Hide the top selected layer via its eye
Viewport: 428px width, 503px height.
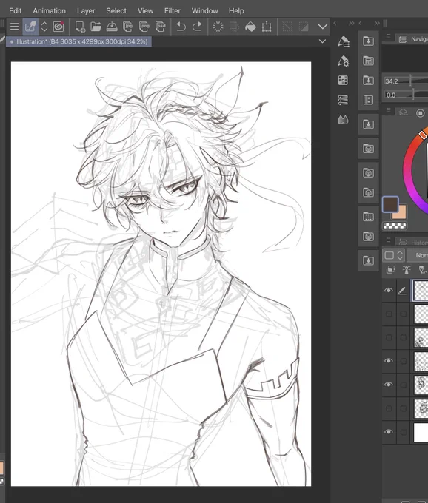[x=389, y=290]
